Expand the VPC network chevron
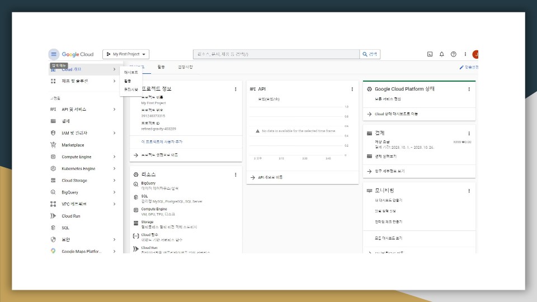Image resolution: width=537 pixels, height=302 pixels. [x=114, y=204]
